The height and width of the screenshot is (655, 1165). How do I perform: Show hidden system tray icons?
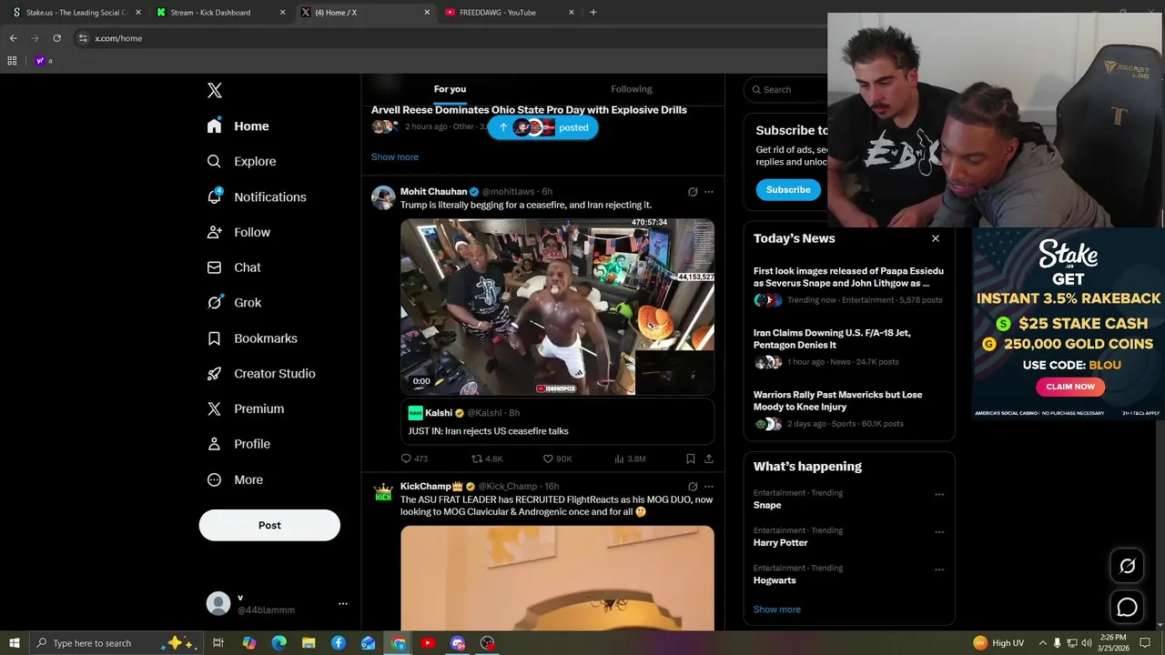(1043, 643)
